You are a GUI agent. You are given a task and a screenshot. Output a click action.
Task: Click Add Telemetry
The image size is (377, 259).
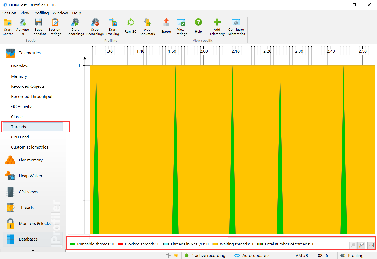pos(217,27)
